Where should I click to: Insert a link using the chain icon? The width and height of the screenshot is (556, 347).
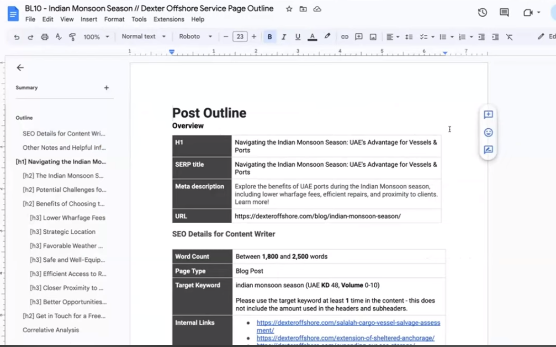click(345, 37)
